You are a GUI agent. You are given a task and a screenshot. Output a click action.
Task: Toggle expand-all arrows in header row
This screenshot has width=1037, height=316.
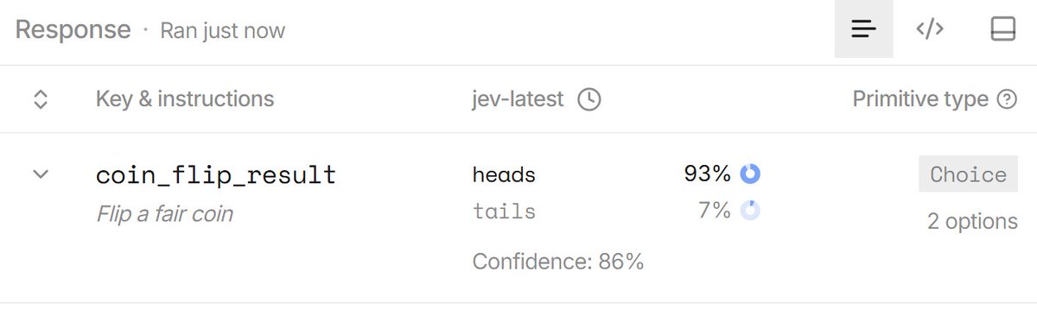click(40, 99)
